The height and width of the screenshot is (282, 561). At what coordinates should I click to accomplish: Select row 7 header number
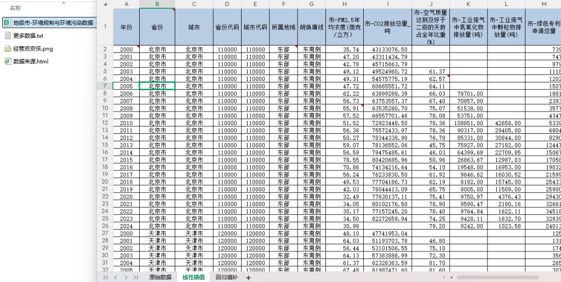point(105,86)
